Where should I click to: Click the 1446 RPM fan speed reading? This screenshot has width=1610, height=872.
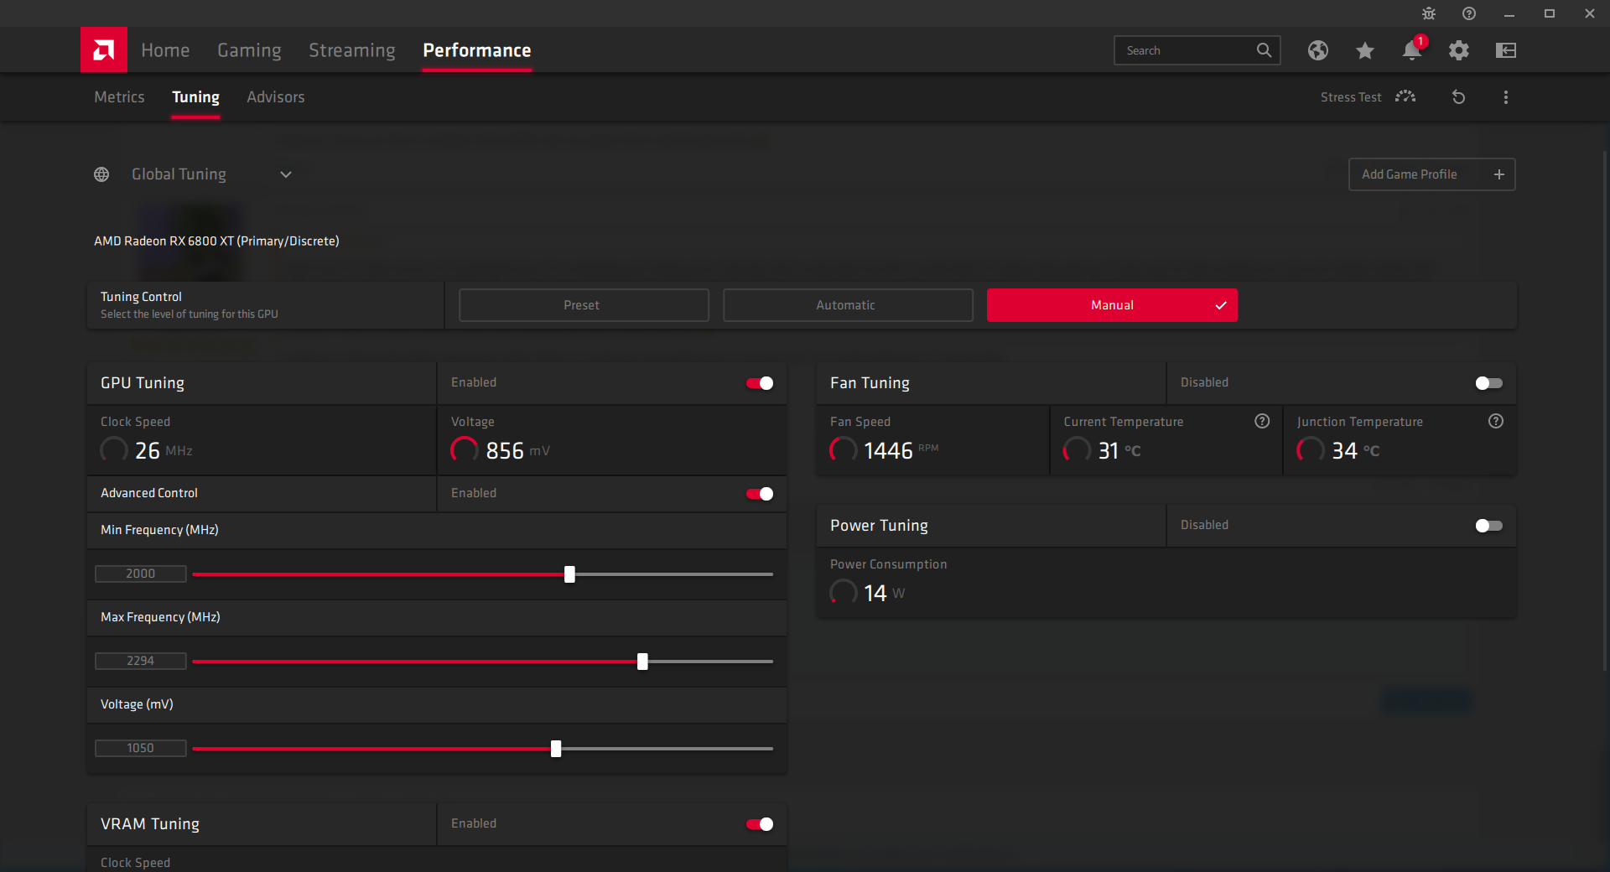click(901, 450)
